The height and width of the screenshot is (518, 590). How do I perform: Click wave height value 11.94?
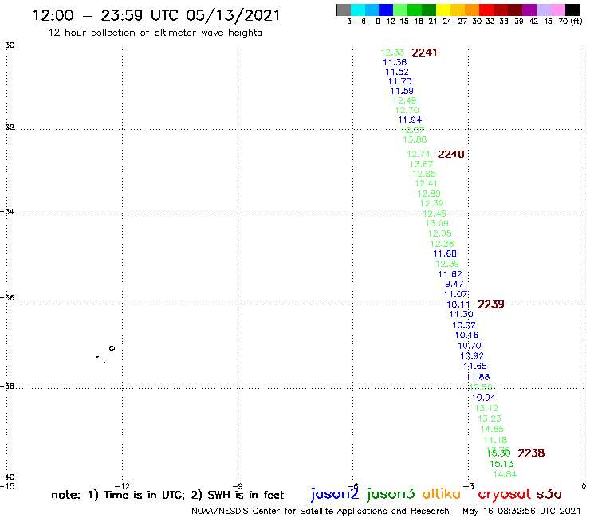pyautogui.click(x=410, y=120)
